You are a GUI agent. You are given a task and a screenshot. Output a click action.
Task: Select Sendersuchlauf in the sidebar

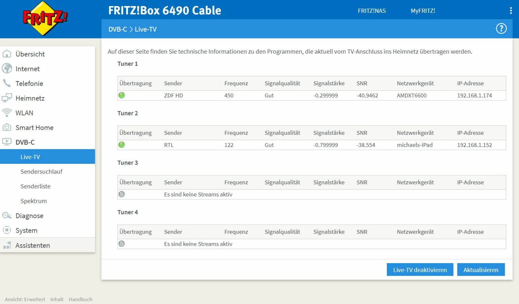(x=41, y=172)
